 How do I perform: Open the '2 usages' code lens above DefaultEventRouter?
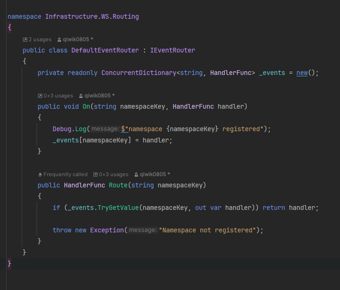point(40,39)
